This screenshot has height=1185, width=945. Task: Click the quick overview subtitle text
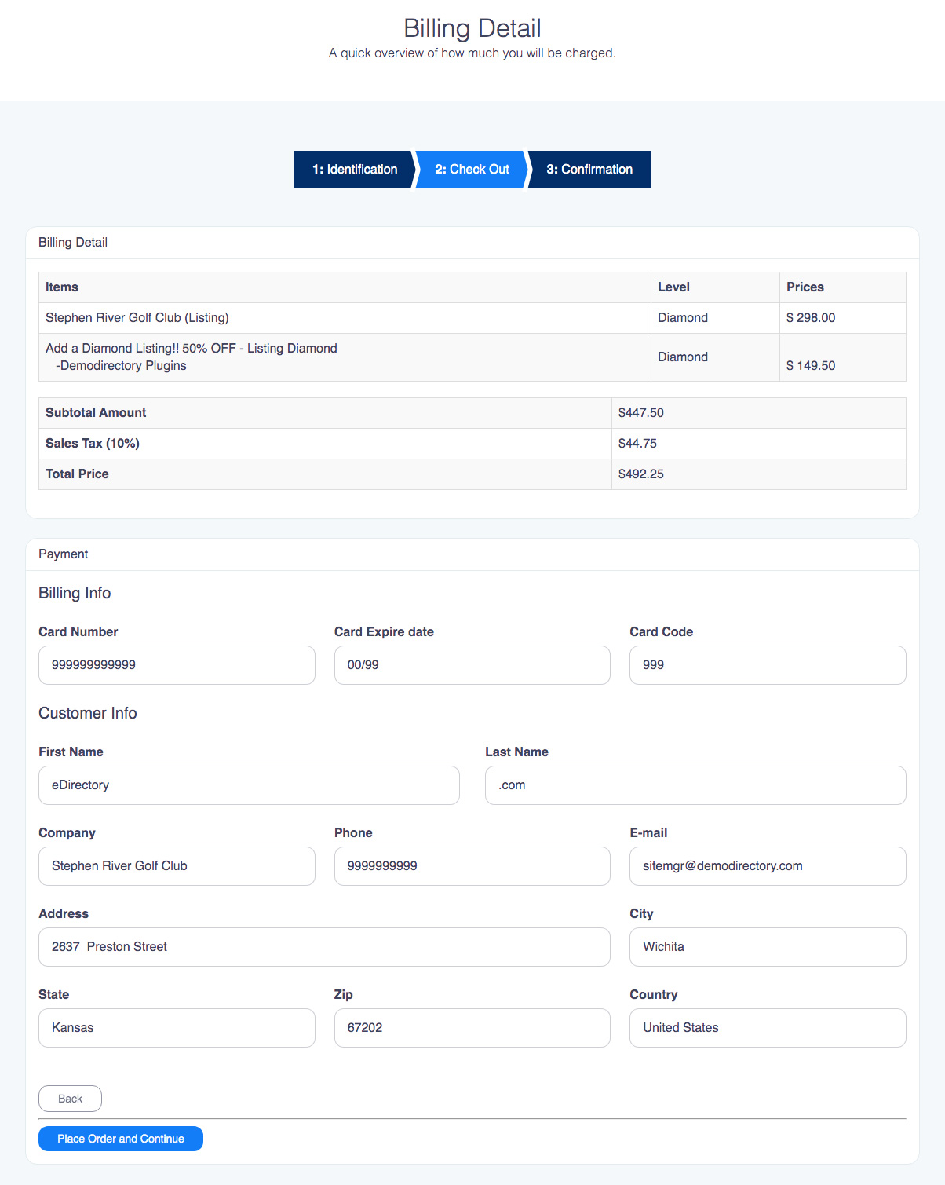(472, 53)
